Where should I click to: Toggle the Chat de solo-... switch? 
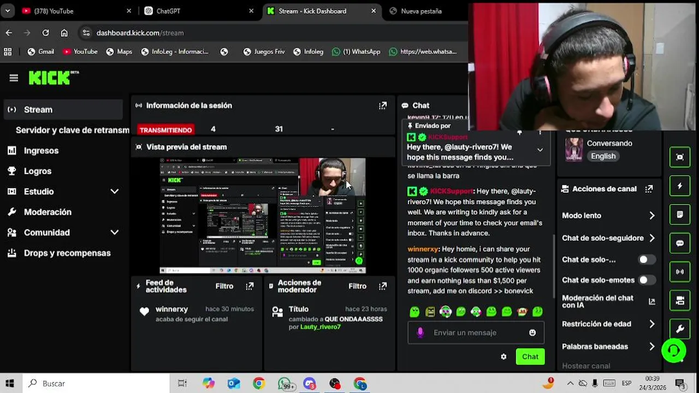point(647,260)
